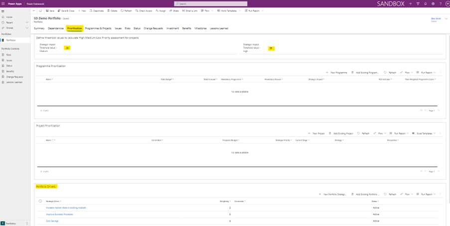The height and width of the screenshot is (226, 450).
Task: Switch to the Milestones tab
Action: 200,28
